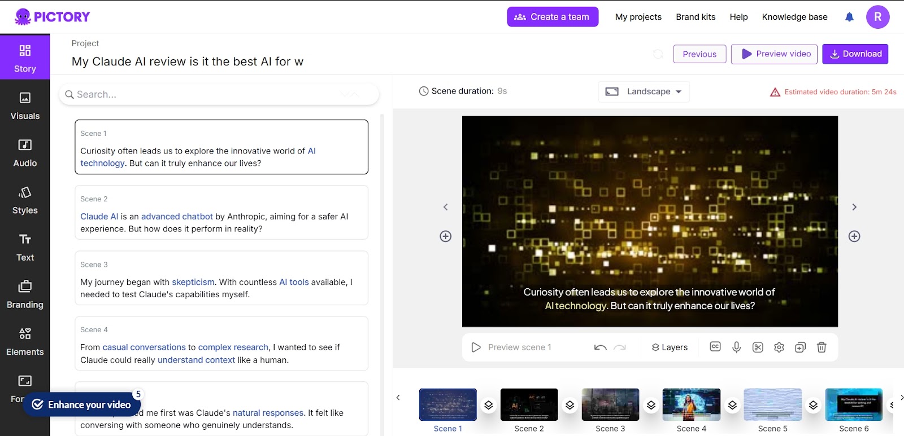Add a scene after using right plus icon
Image resolution: width=904 pixels, height=436 pixels.
tap(854, 236)
